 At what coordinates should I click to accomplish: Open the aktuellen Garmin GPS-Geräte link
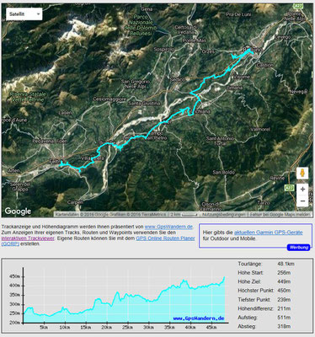pyautogui.click(x=268, y=233)
